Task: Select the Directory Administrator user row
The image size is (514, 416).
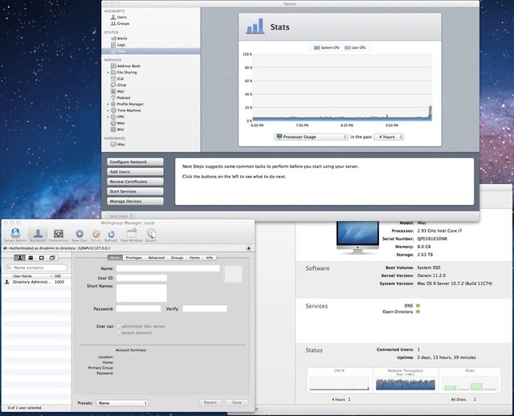Action: pos(36,282)
